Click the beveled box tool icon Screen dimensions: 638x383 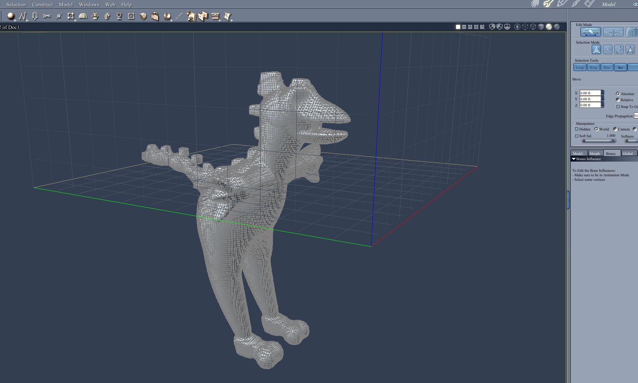tap(143, 16)
